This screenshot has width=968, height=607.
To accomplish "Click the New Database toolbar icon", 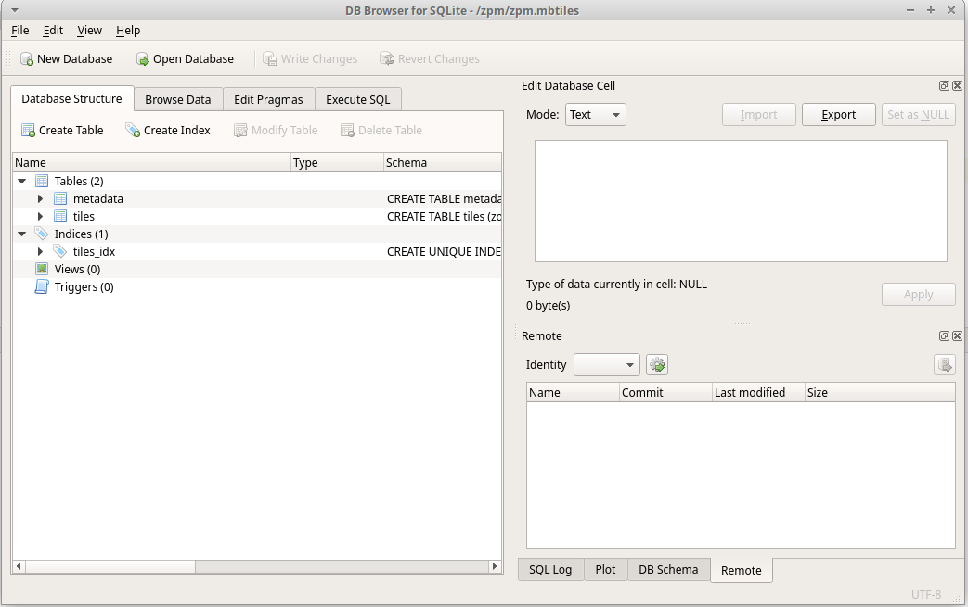I will tap(27, 59).
